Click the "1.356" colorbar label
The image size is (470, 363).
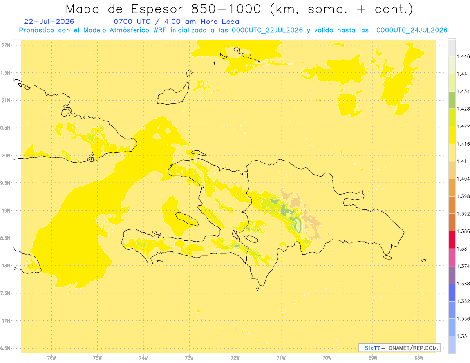pyautogui.click(x=463, y=319)
